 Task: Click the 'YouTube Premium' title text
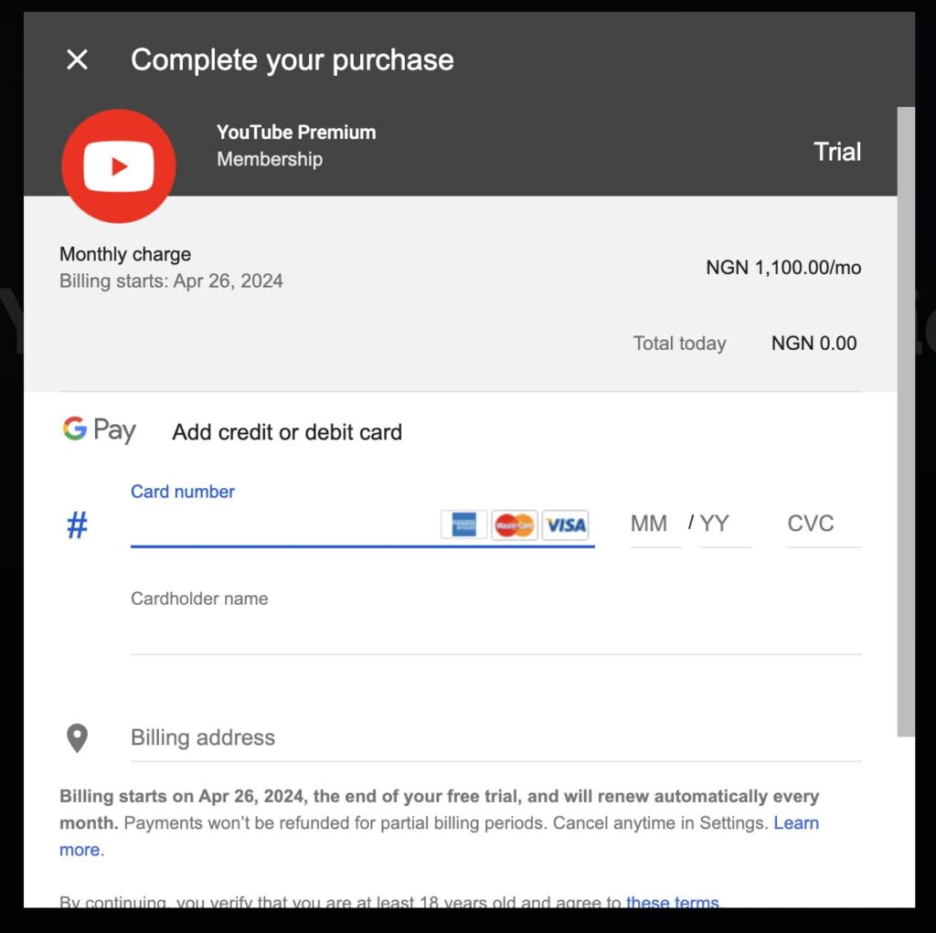296,132
